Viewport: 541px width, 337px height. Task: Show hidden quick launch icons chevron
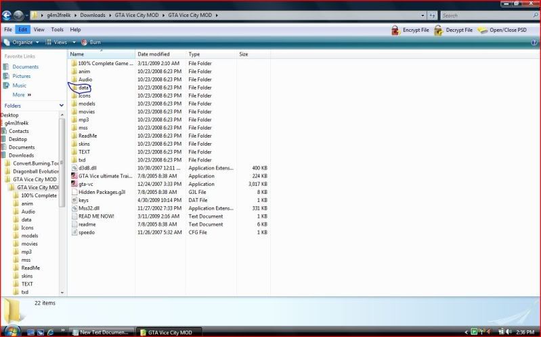coord(63,330)
